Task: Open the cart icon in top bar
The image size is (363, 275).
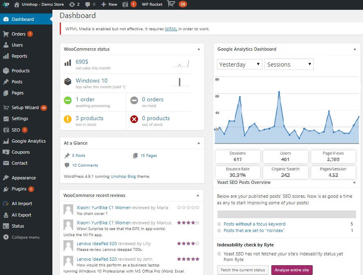Action: (172, 4)
